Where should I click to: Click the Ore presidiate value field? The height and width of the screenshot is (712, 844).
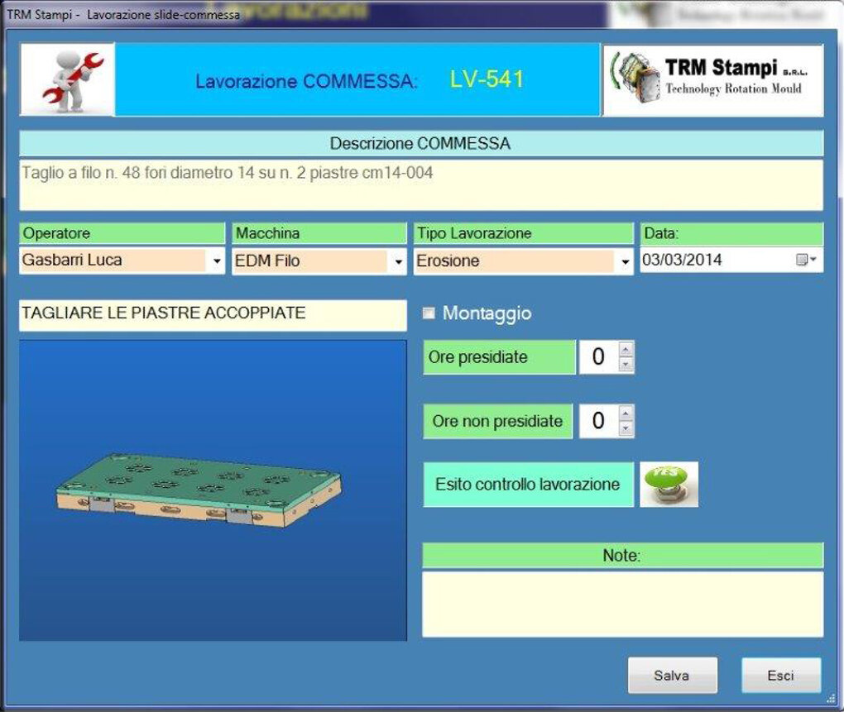pos(598,357)
